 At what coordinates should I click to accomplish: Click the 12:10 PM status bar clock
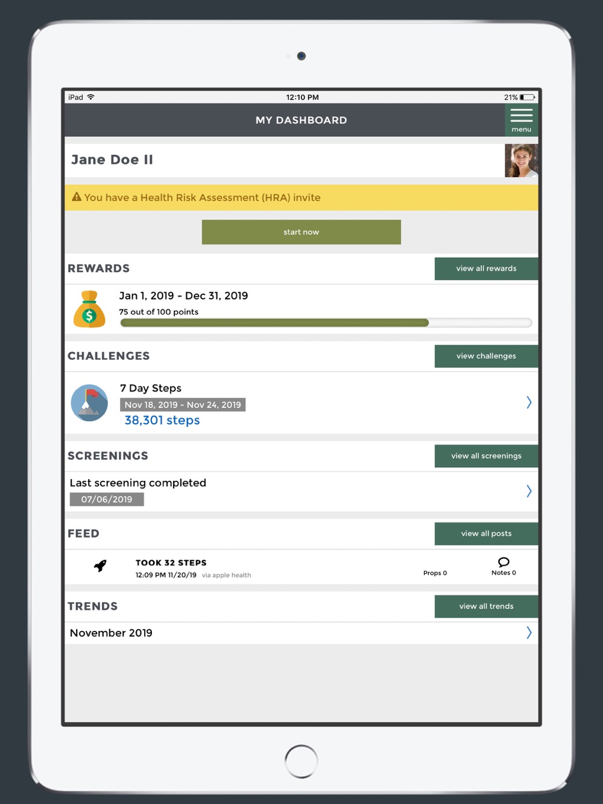[x=302, y=97]
